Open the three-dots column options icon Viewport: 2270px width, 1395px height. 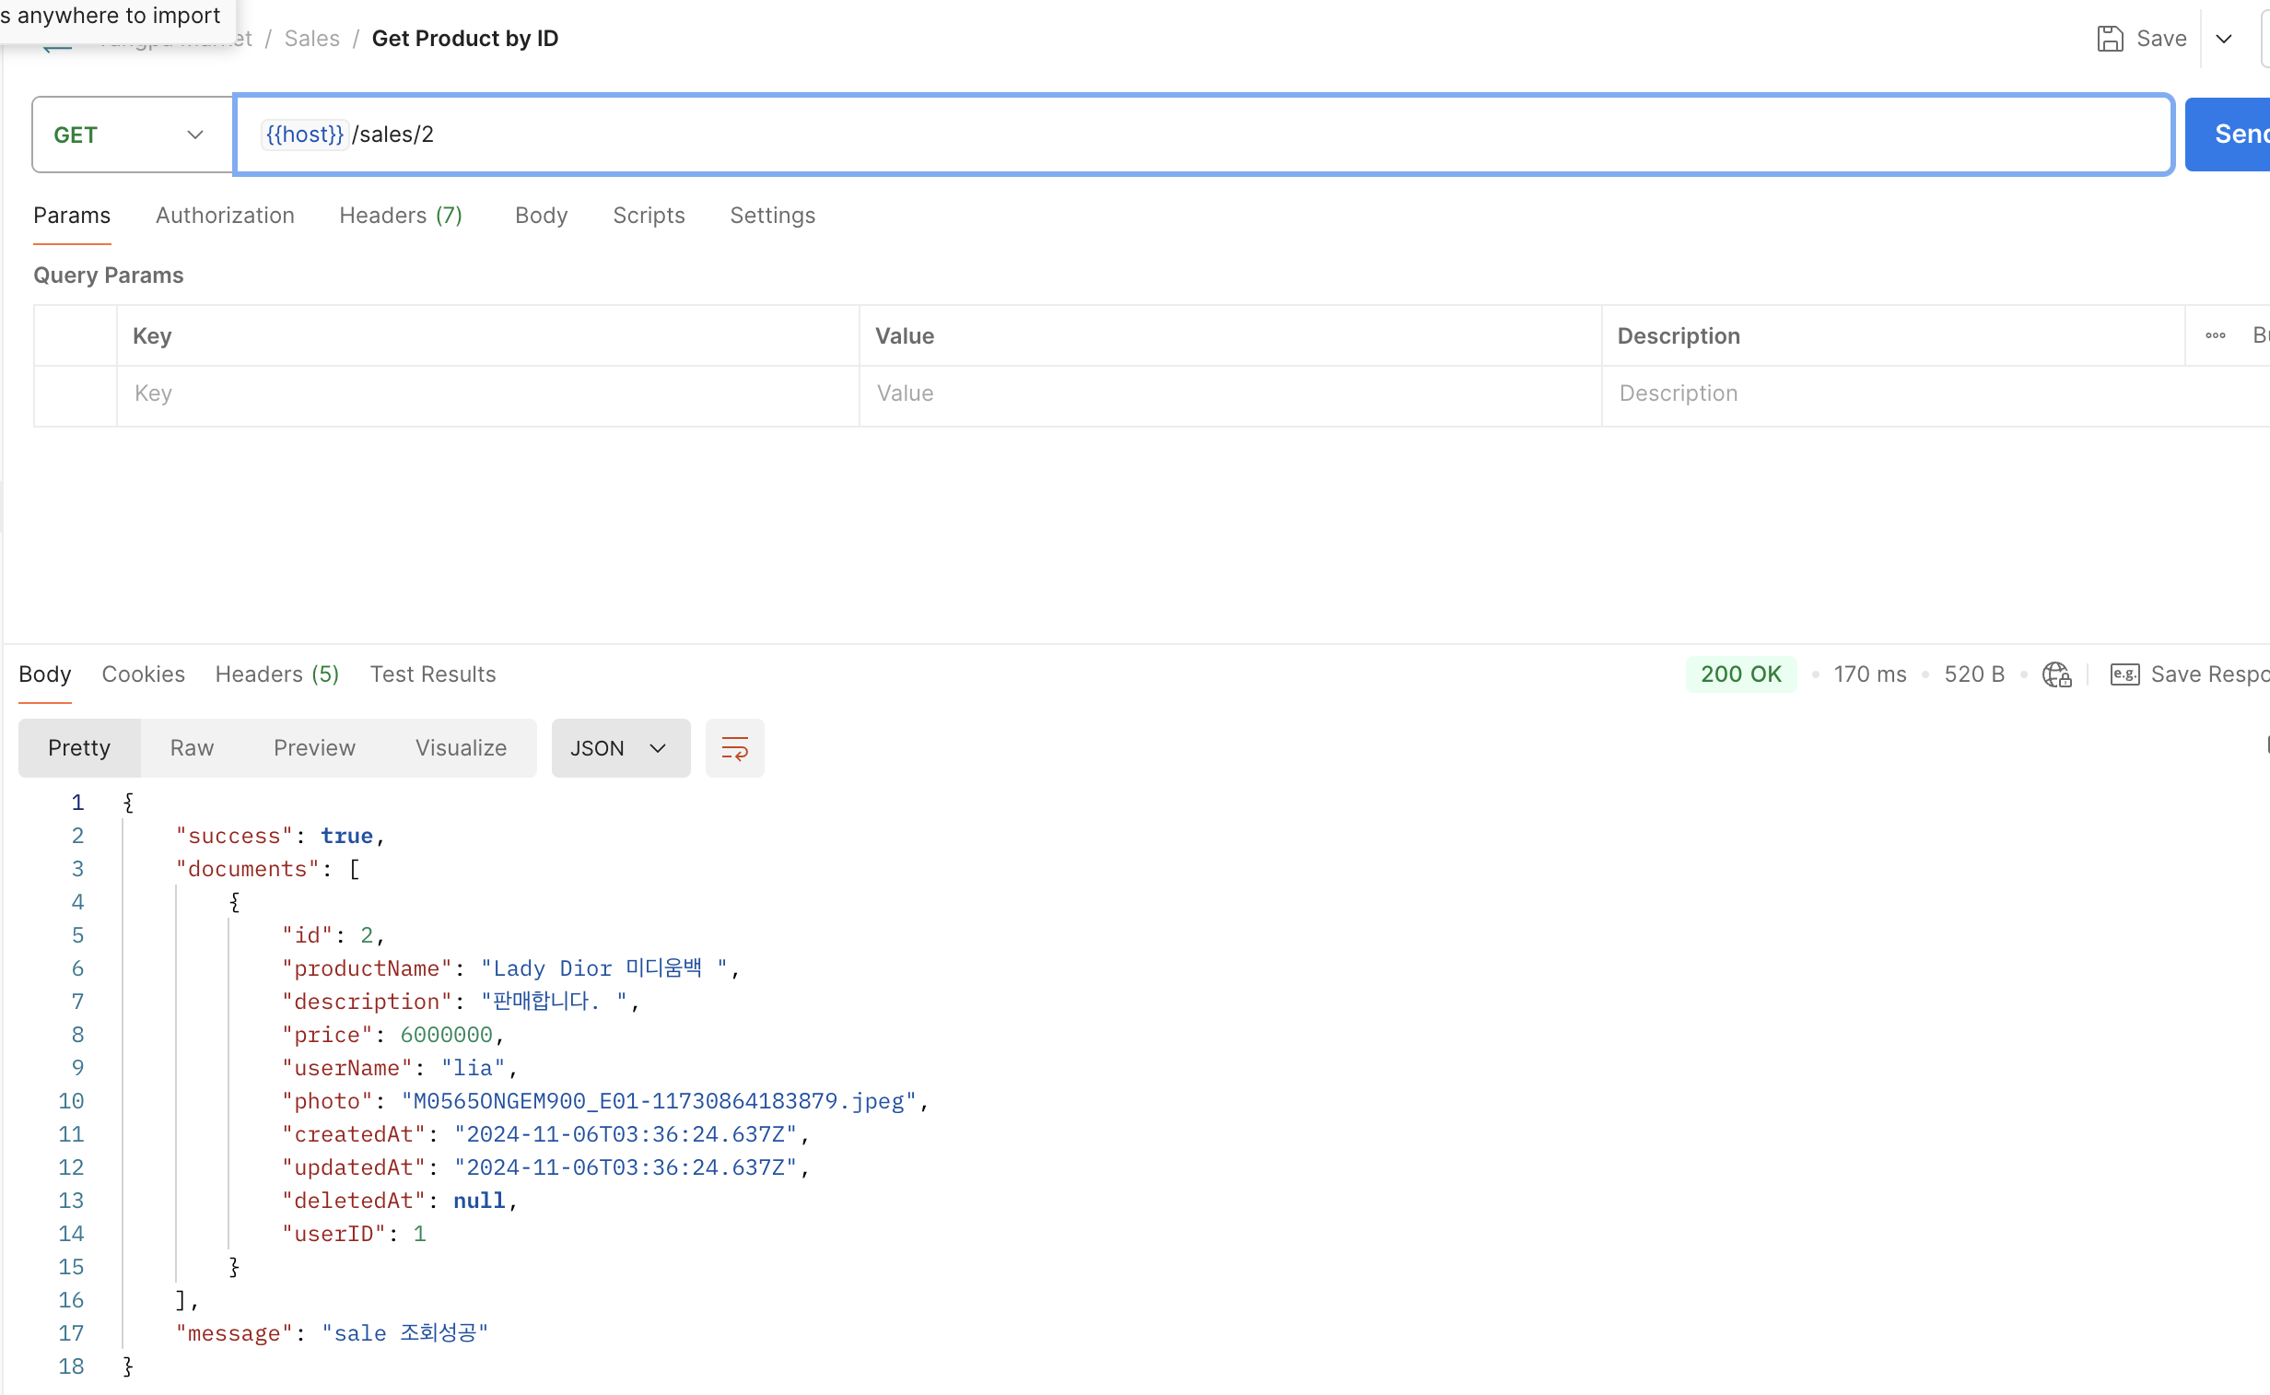pos(2215,335)
